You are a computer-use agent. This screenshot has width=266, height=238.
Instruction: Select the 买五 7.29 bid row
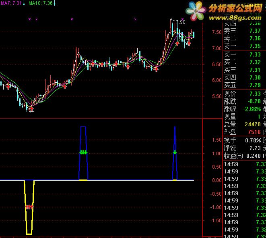tap(242, 85)
